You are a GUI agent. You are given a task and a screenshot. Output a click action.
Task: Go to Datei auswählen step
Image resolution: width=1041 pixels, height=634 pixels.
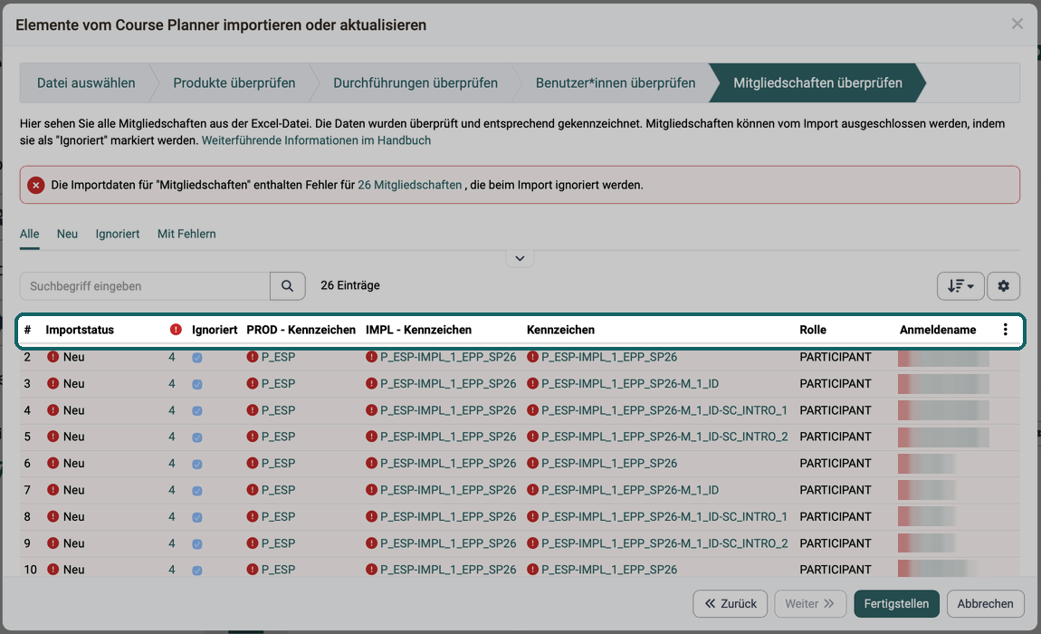point(86,83)
